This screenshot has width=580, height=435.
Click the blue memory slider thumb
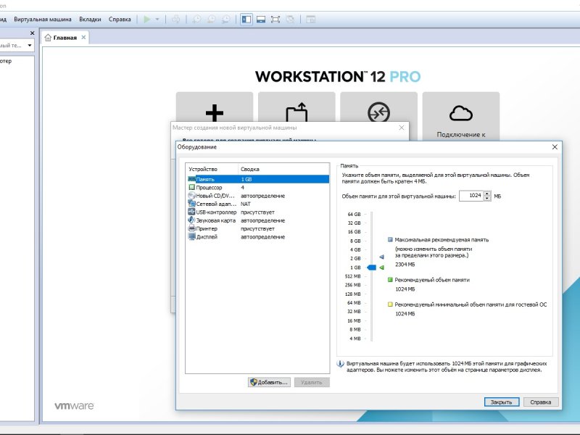(x=371, y=268)
